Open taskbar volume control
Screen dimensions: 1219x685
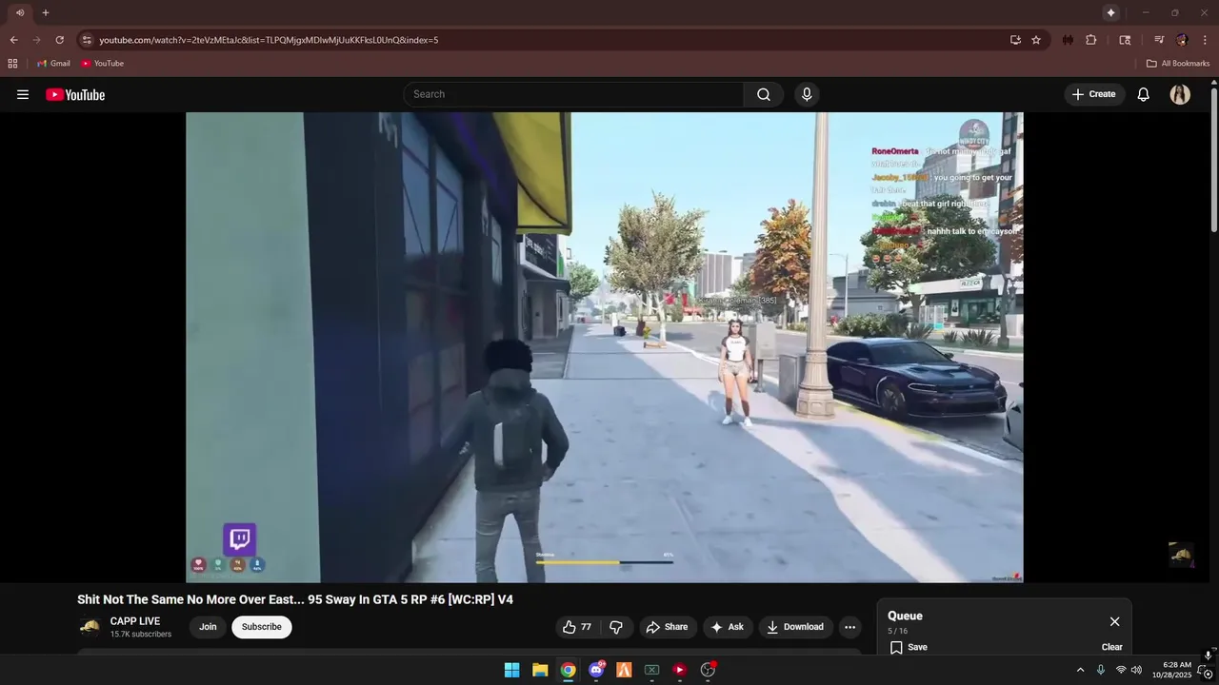(1136, 670)
